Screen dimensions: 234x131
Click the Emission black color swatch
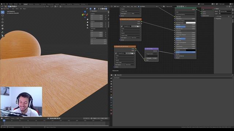click(x=190, y=50)
